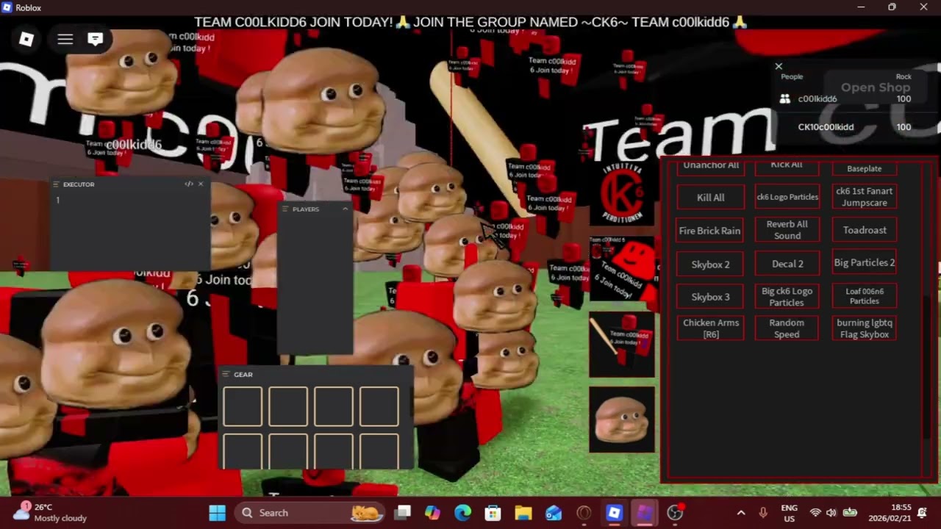The image size is (941, 529).
Task: Apply Skybox 2
Action: [x=710, y=264]
